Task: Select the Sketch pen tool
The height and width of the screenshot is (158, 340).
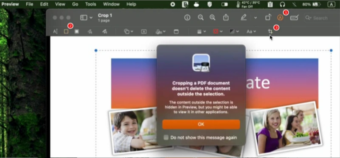Action: coord(90,31)
